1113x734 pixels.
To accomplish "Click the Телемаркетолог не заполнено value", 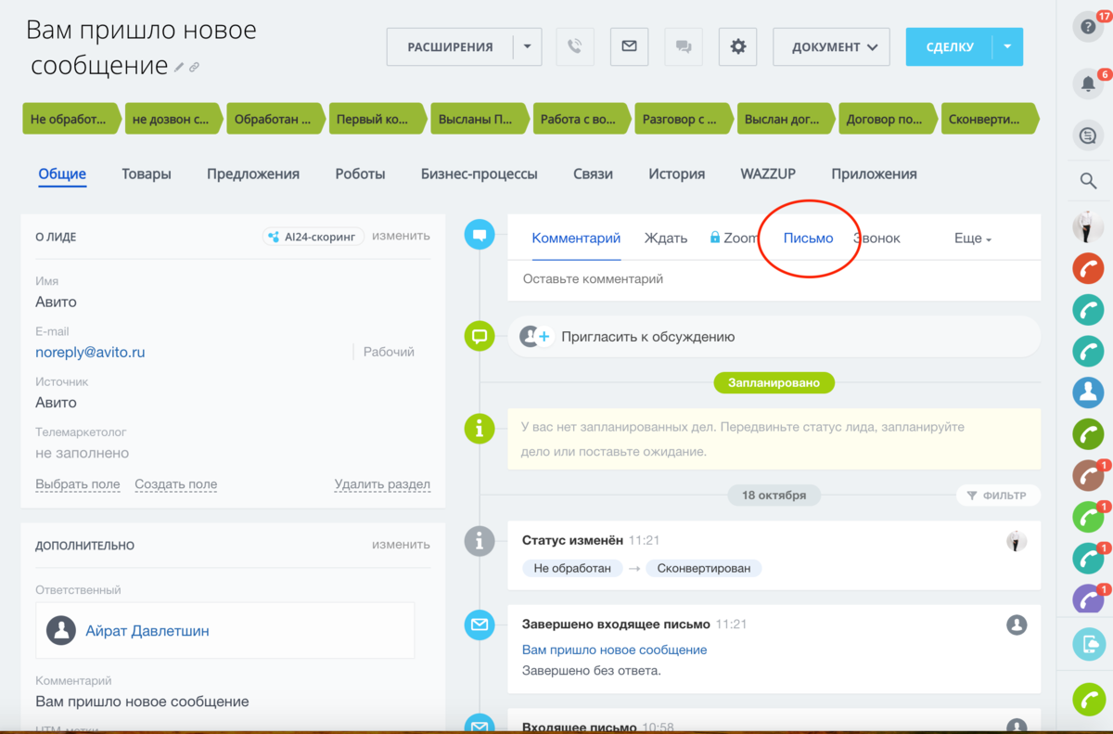I will (83, 454).
